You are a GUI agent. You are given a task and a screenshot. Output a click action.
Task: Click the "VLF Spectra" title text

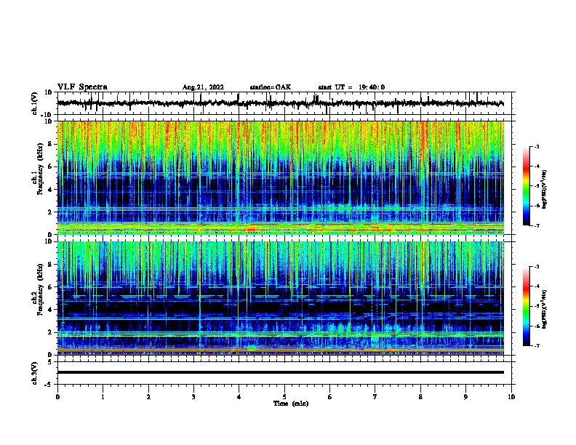(82, 87)
